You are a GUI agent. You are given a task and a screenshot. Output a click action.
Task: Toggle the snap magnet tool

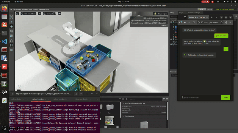tap(11, 41)
